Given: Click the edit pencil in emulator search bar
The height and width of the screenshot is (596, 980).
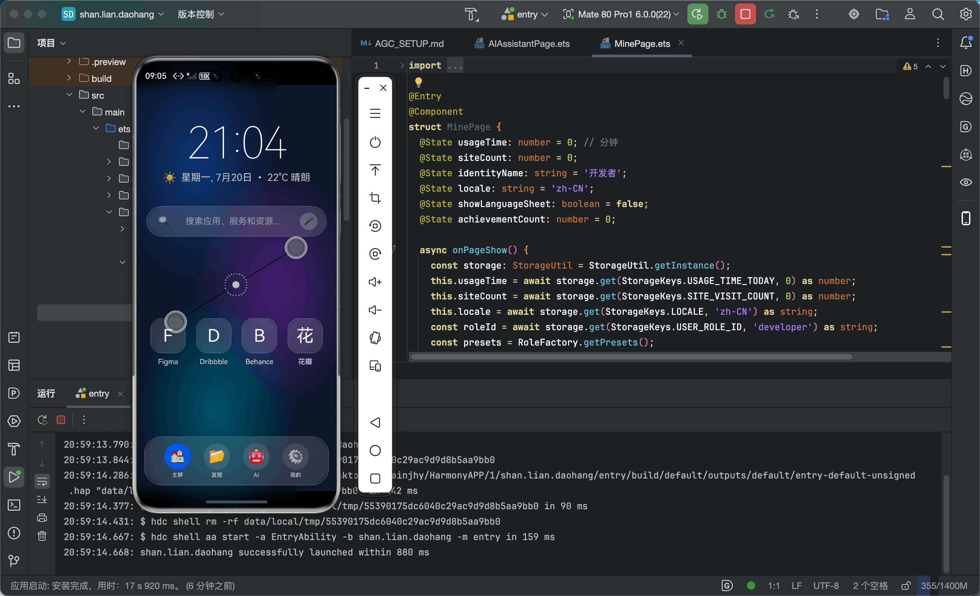Looking at the screenshot, I should click(x=309, y=221).
